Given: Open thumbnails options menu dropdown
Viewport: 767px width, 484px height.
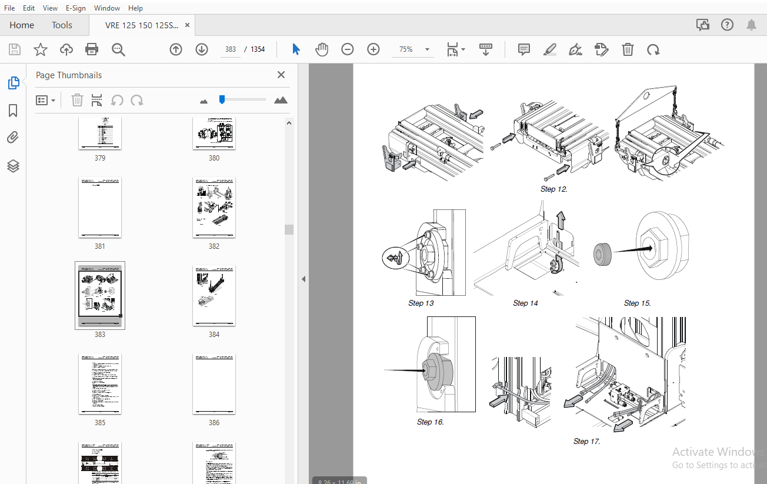Looking at the screenshot, I should [46, 100].
